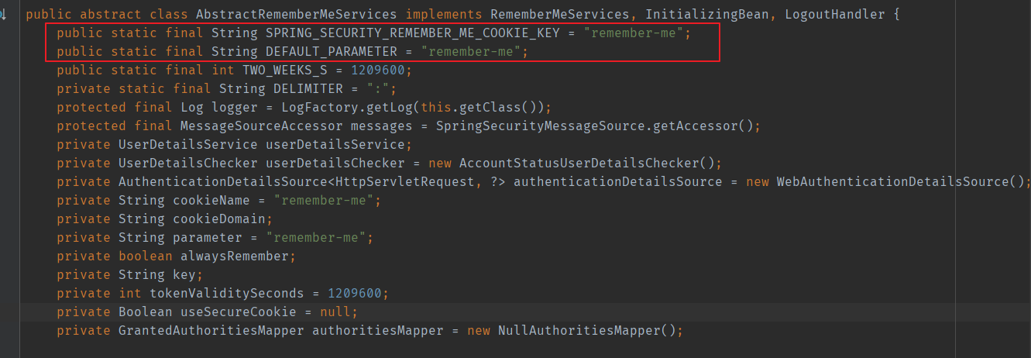Click the tokenValiditySeconds value 1209600
This screenshot has width=1031, height=358.
[x=355, y=293]
